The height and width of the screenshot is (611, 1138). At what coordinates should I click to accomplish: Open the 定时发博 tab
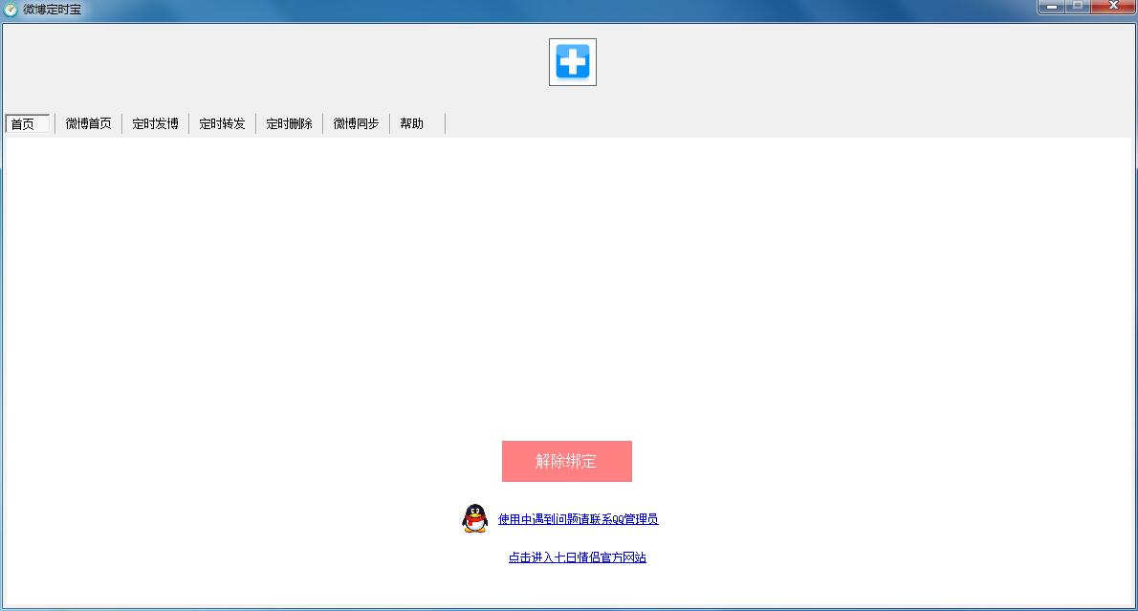pyautogui.click(x=156, y=122)
